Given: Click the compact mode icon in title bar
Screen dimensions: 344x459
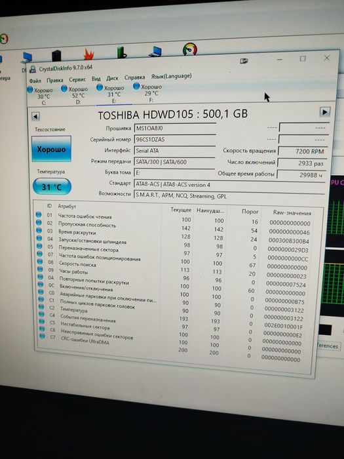Looking at the screenshot, I should coord(244,61).
